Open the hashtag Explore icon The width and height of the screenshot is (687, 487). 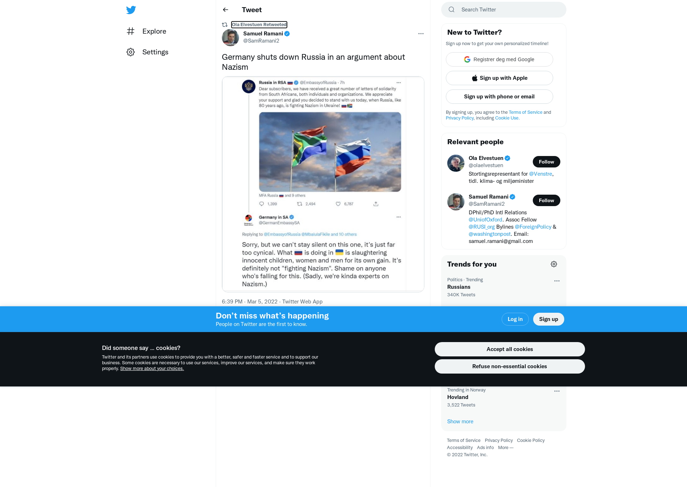pyautogui.click(x=131, y=31)
